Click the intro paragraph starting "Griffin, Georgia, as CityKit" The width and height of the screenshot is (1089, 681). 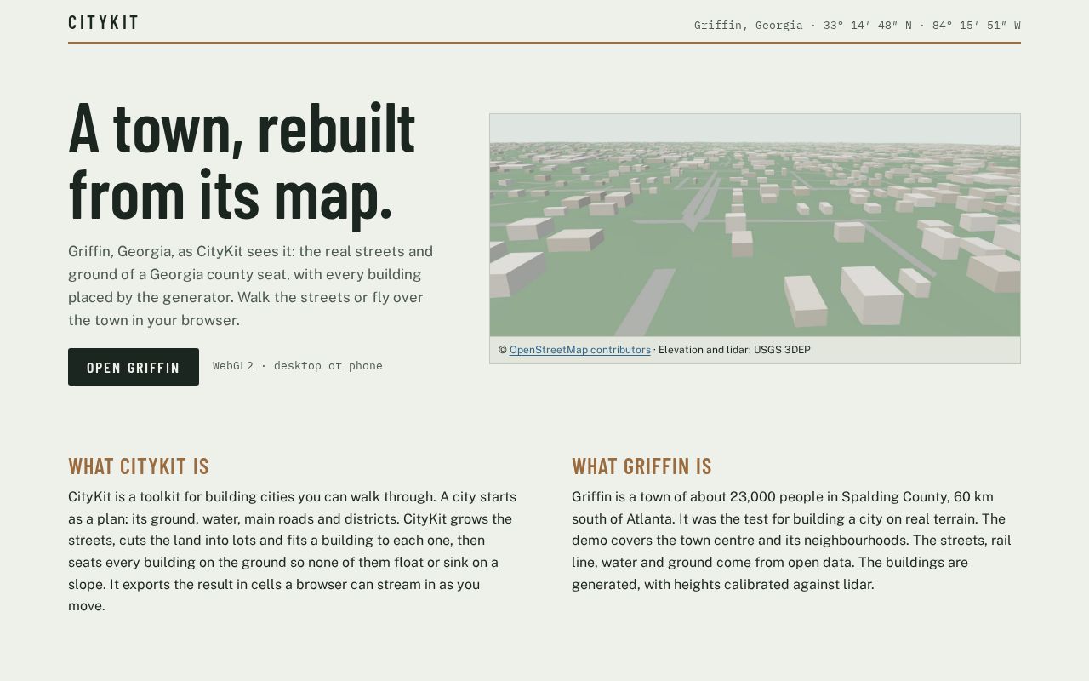[x=251, y=286]
